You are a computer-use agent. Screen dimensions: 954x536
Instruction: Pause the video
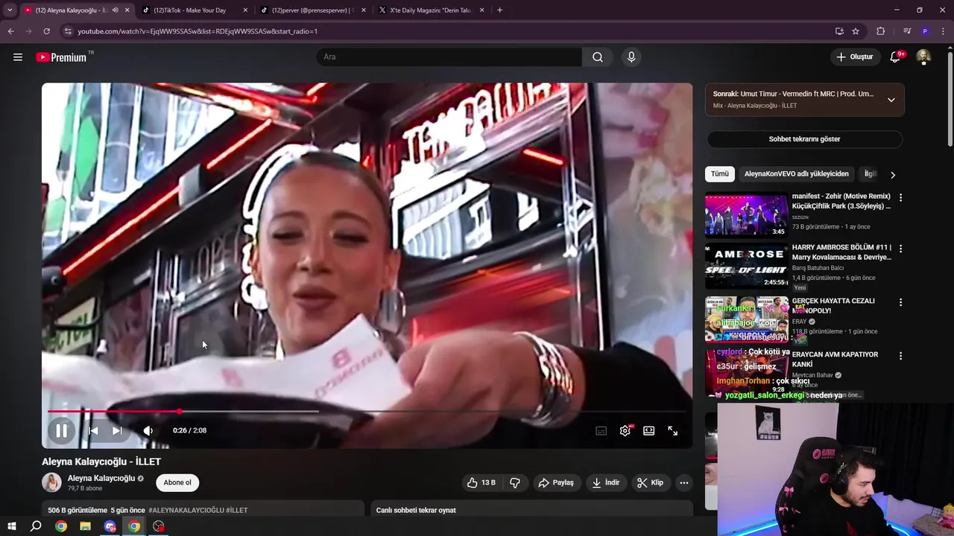[x=61, y=430]
